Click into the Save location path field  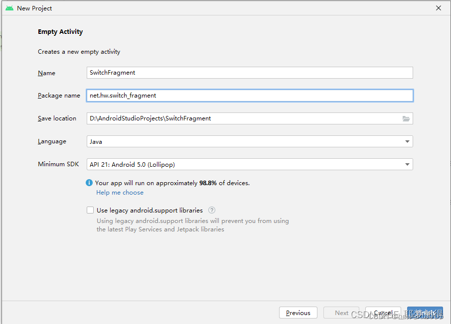[243, 118]
